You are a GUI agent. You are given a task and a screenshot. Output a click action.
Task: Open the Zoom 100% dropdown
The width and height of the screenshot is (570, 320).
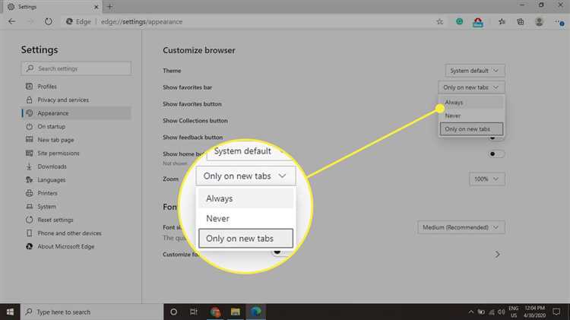tap(486, 179)
